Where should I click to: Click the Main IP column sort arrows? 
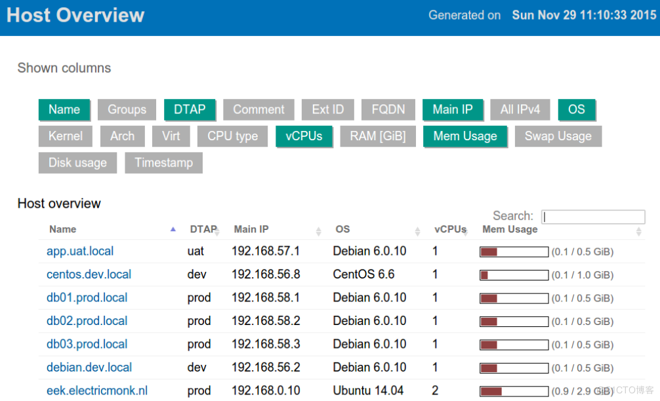tap(319, 231)
